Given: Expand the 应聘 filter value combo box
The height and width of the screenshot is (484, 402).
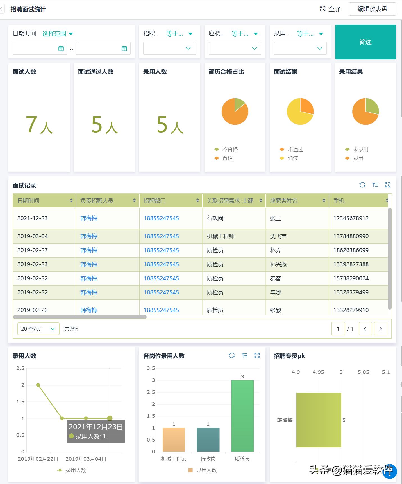Looking at the screenshot, I should (x=235, y=48).
